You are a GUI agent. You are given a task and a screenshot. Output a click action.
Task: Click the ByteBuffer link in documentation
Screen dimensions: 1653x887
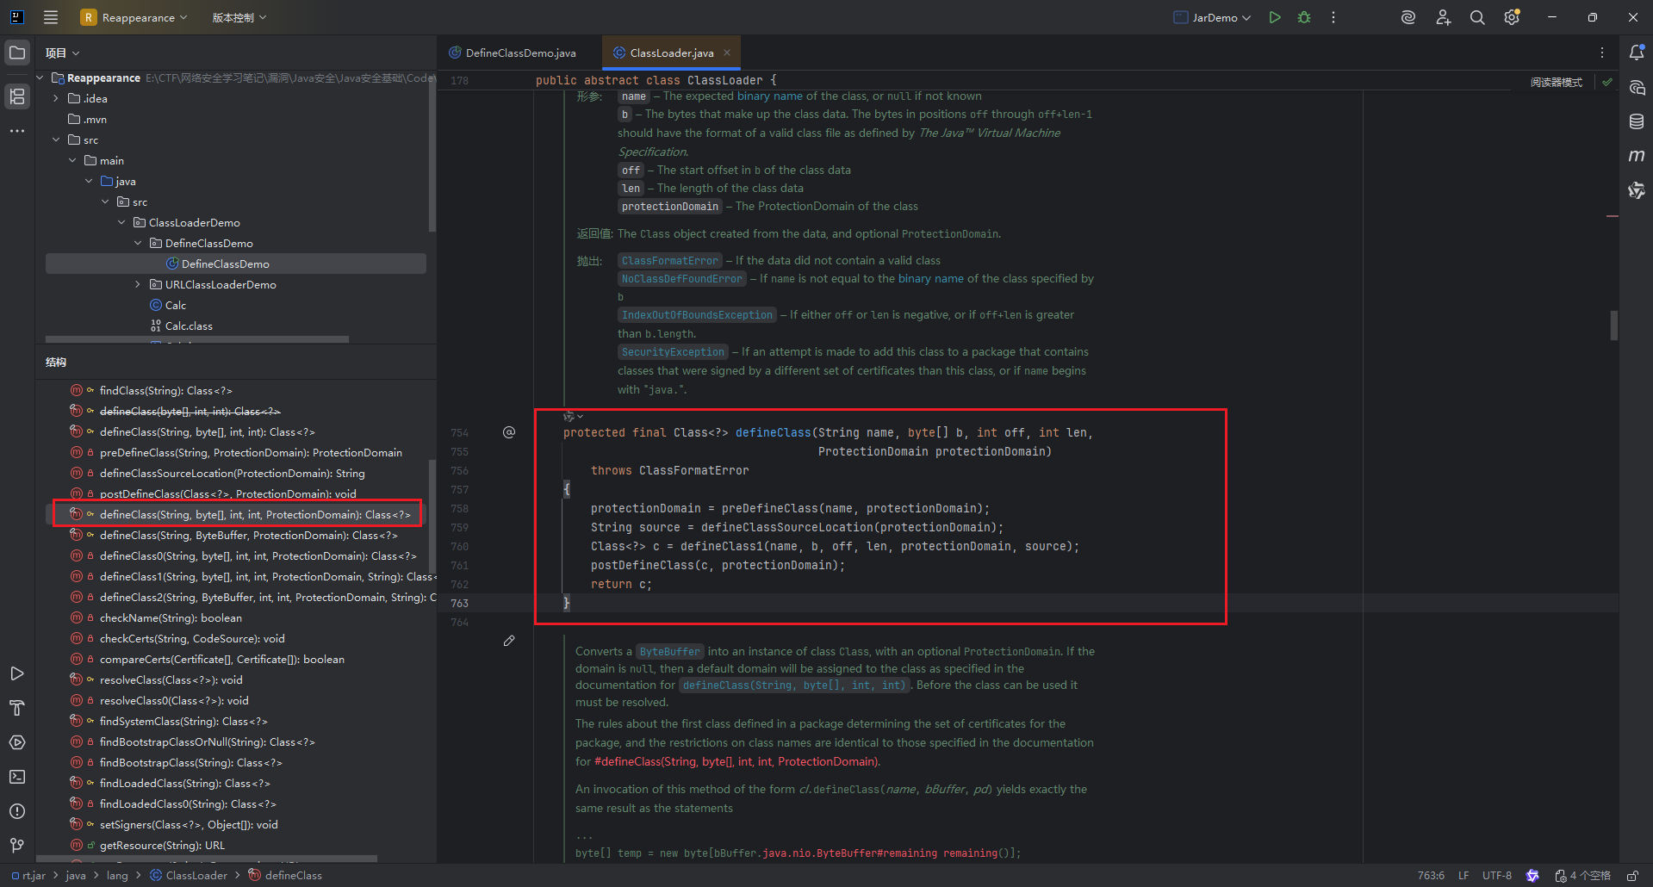(669, 652)
